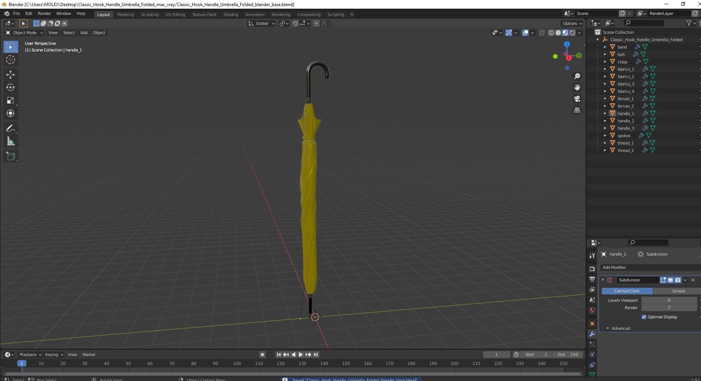Toggle X-ray mode in the viewport header
Image resolution: width=701 pixels, height=381 pixels.
point(542,33)
